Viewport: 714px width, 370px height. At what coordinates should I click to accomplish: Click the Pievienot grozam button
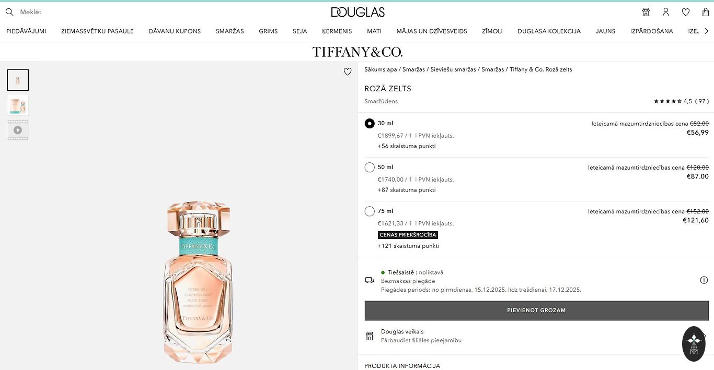(x=536, y=311)
